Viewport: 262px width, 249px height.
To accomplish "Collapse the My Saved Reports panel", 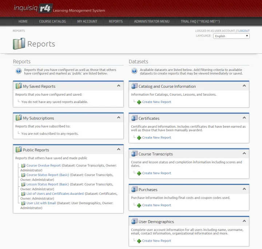I will pos(119,86).
